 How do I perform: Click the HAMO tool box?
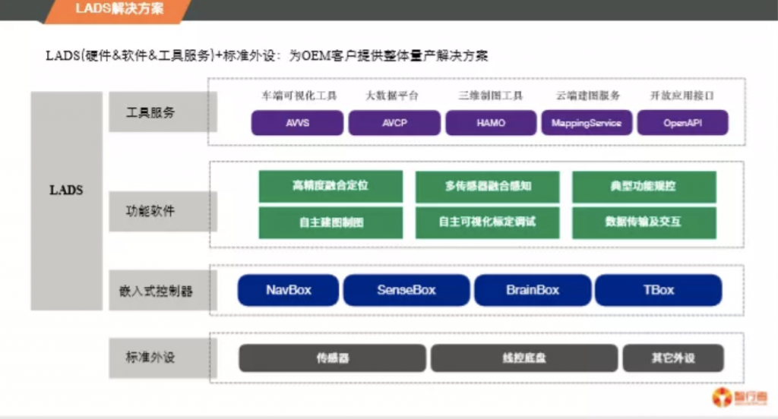(x=491, y=123)
